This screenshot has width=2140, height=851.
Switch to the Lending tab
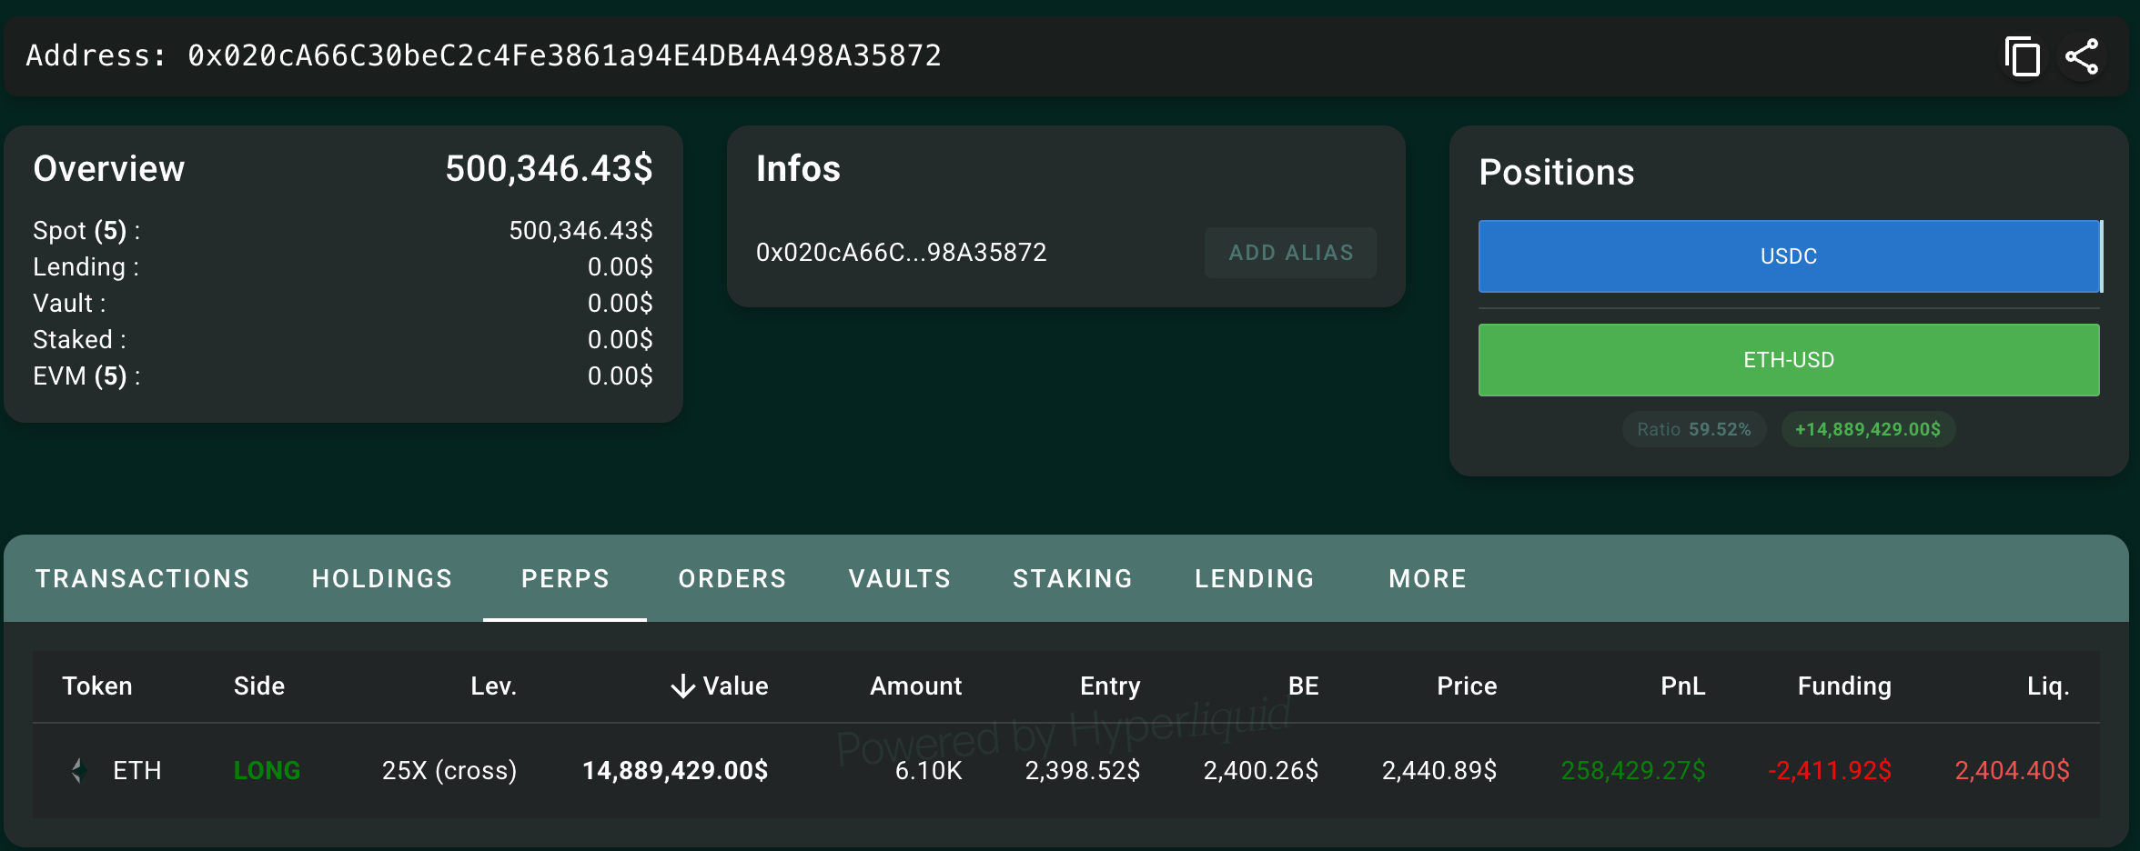pos(1255,578)
